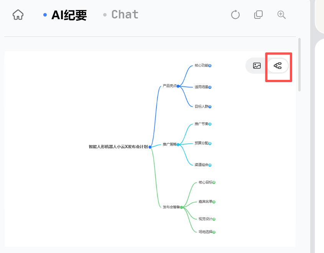Expand the hidden subtopics under 嘉宾名单
Screen dimensions: 324x253
(214, 202)
